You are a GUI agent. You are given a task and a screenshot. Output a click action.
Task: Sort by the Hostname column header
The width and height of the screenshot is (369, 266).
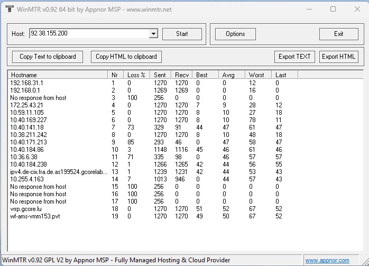[x=57, y=75]
